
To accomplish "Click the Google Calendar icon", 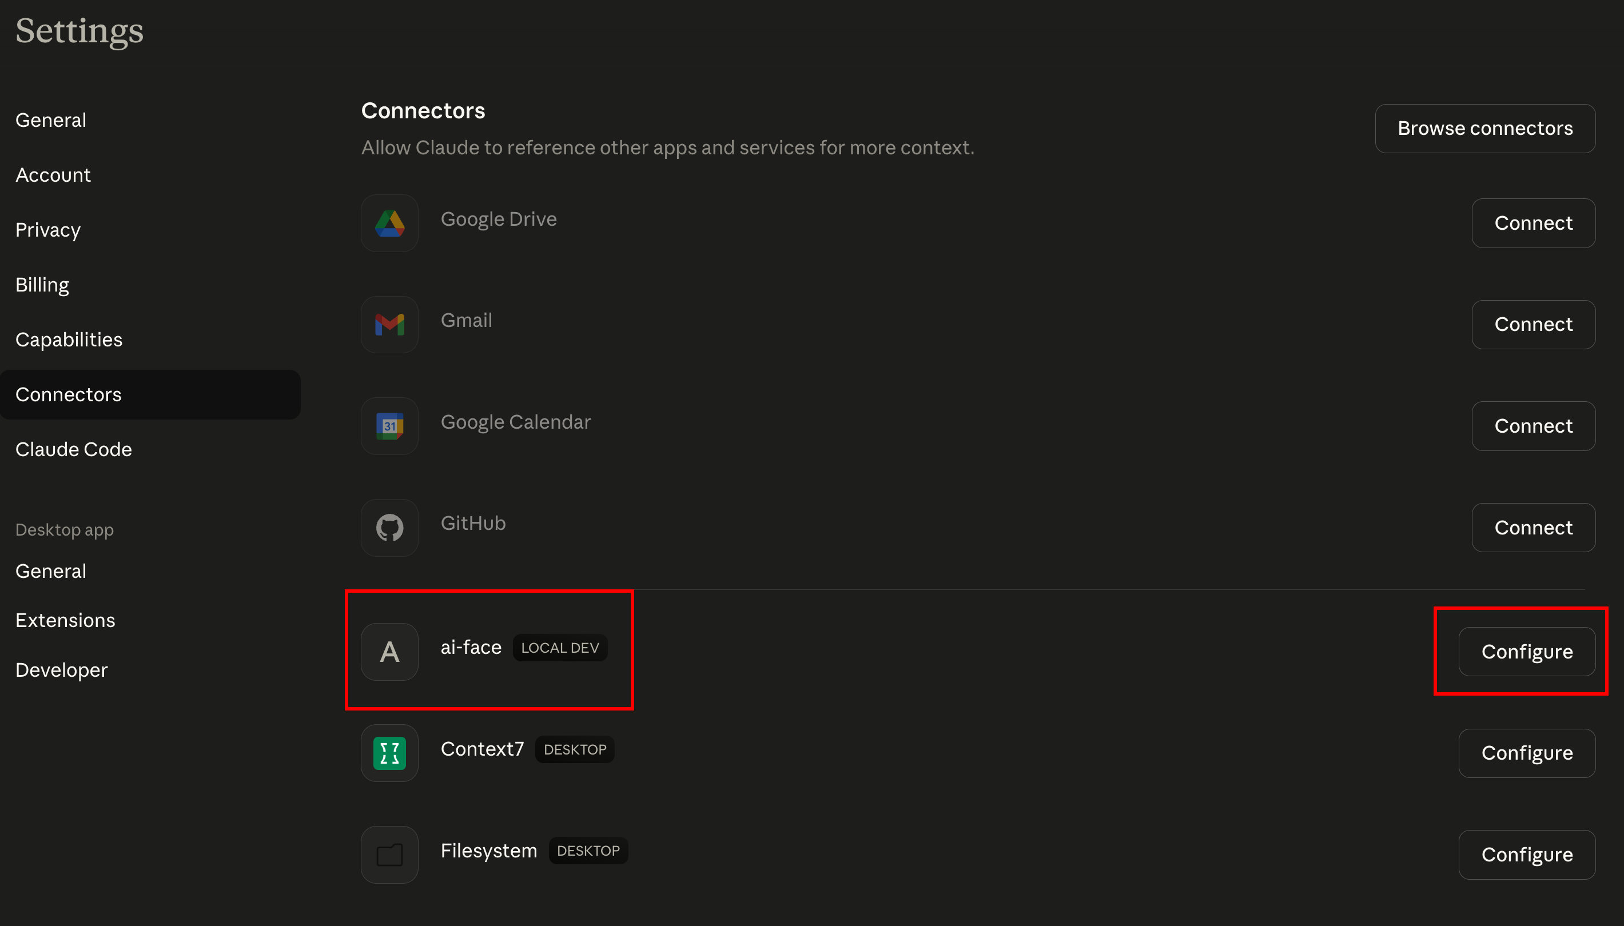I will (x=389, y=426).
